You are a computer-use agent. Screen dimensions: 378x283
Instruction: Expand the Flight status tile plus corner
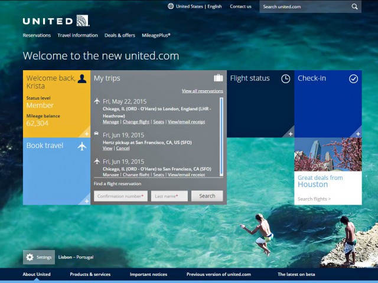pos(291,134)
